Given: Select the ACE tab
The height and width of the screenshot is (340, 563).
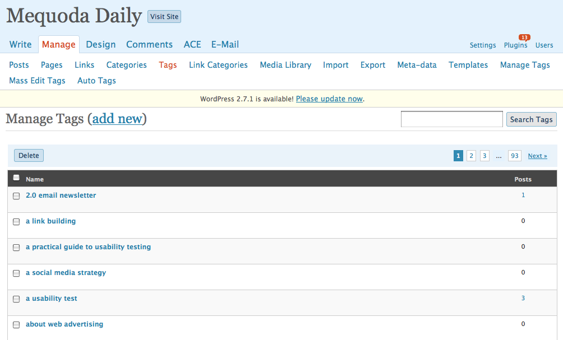Looking at the screenshot, I should [x=192, y=44].
